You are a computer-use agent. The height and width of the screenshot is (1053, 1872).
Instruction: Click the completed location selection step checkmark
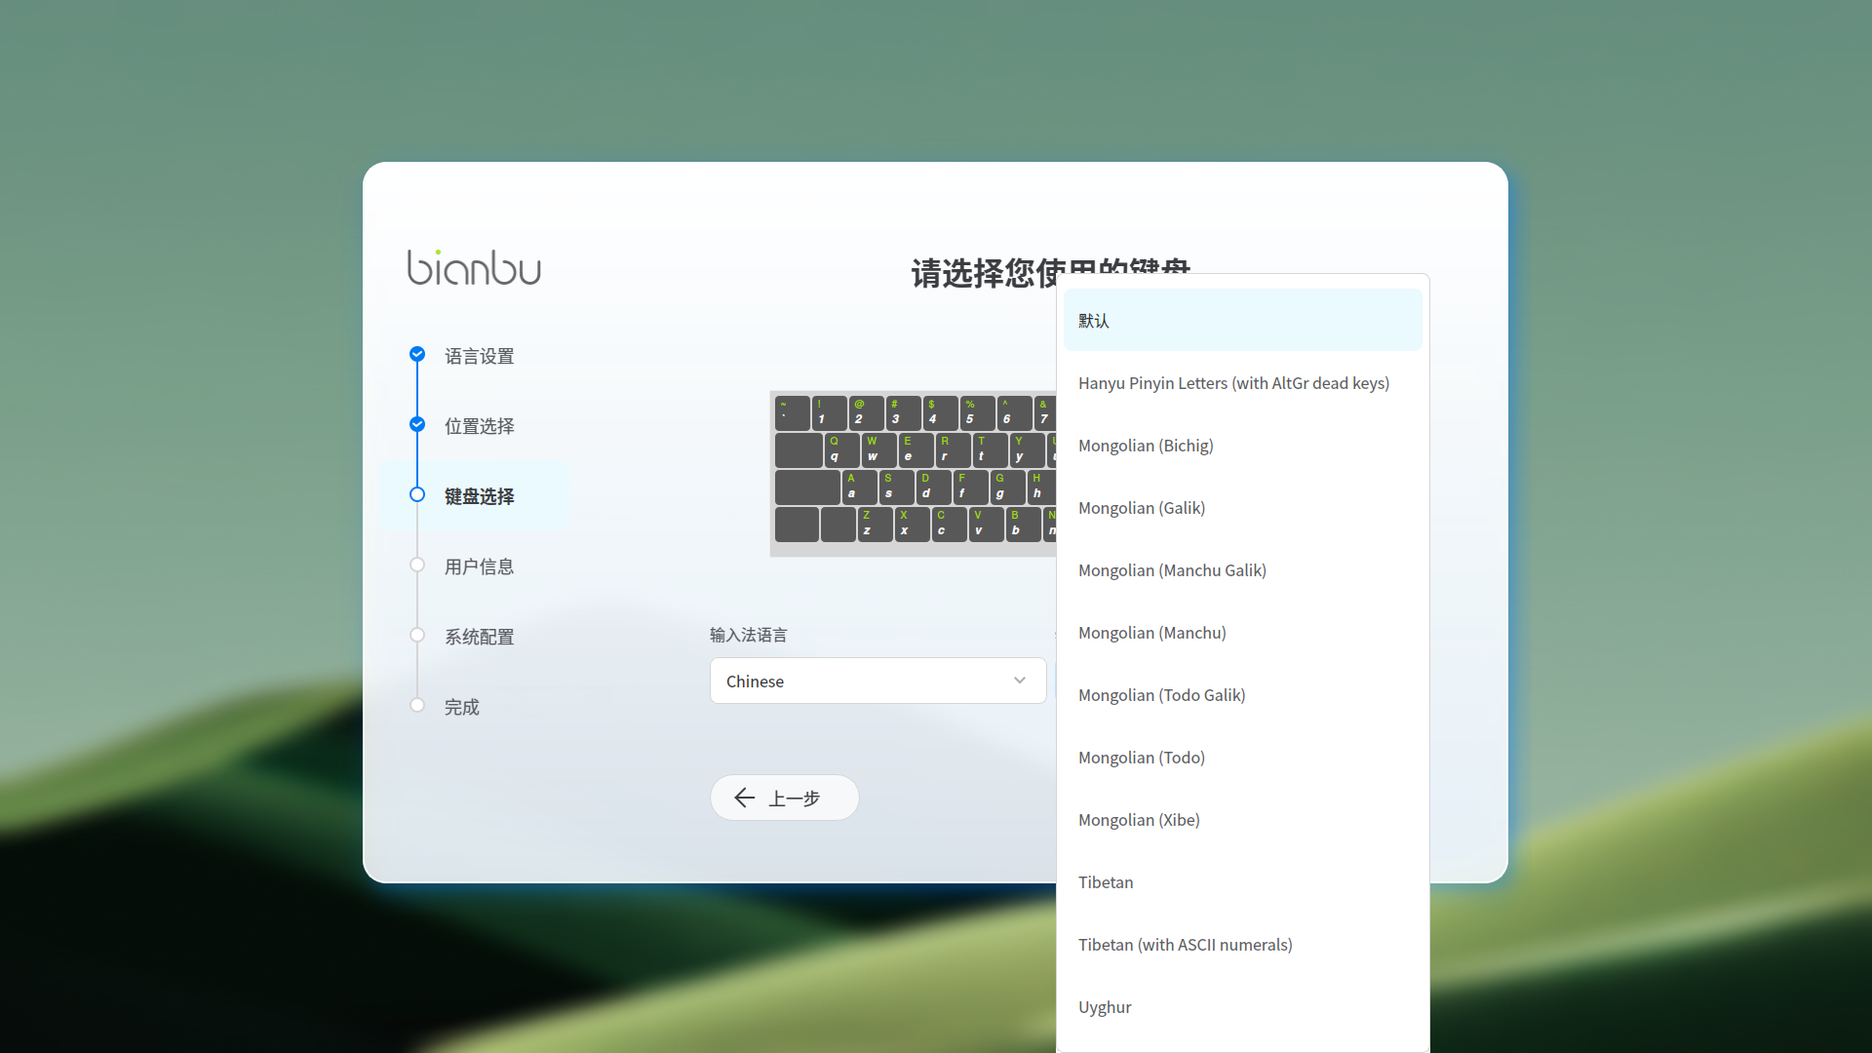pos(417,424)
